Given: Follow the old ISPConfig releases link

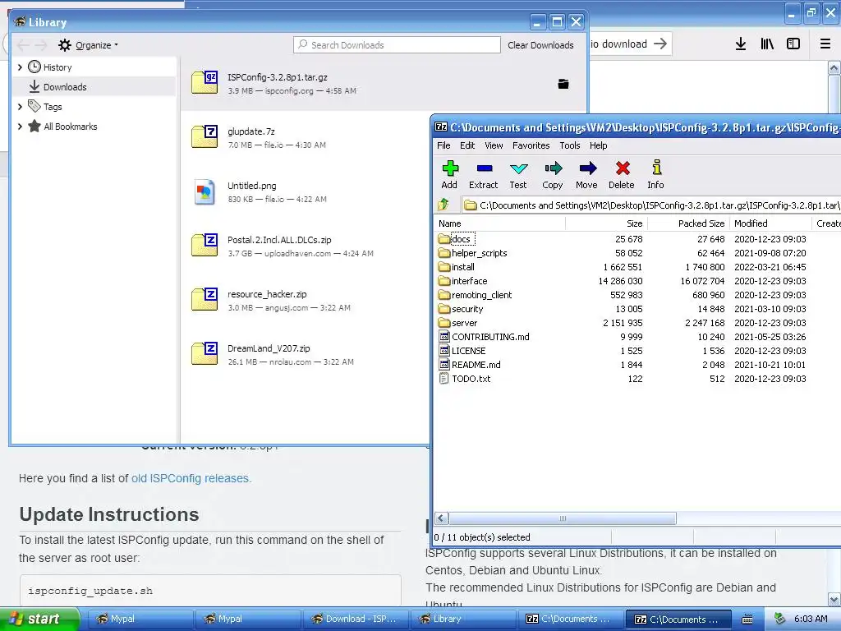Looking at the screenshot, I should point(191,478).
